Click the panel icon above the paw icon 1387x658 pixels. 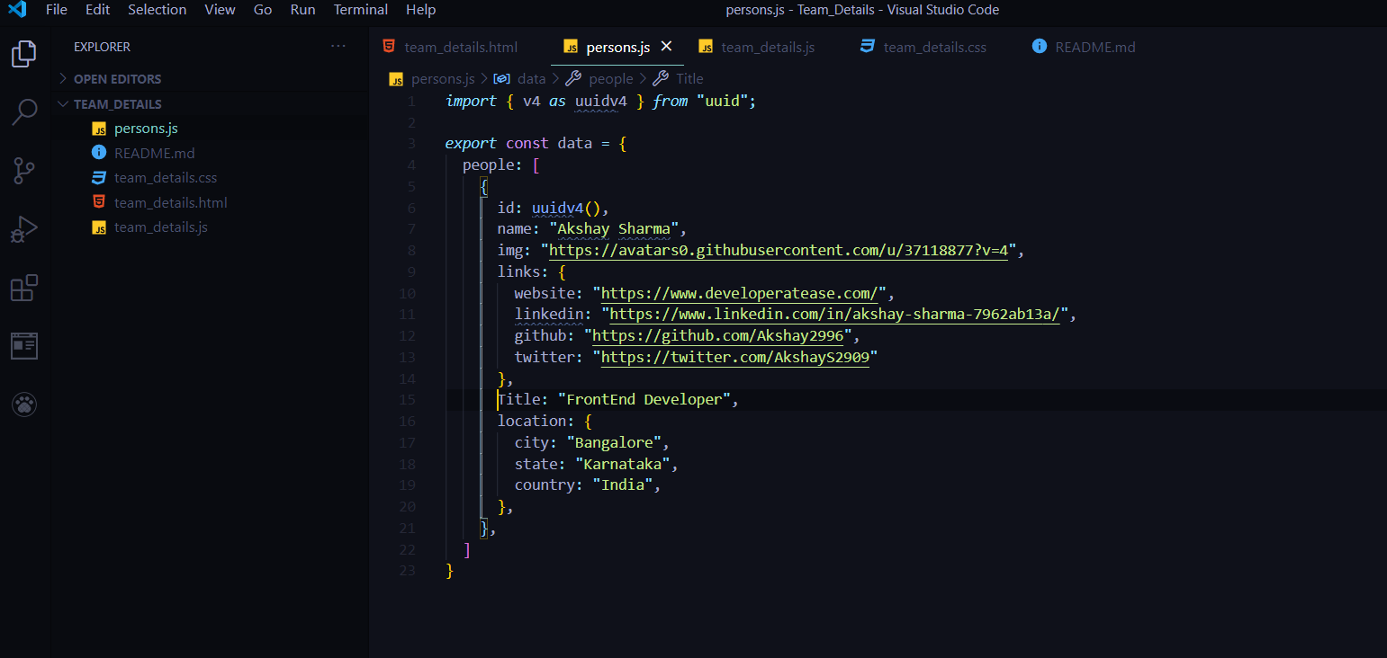(x=24, y=346)
